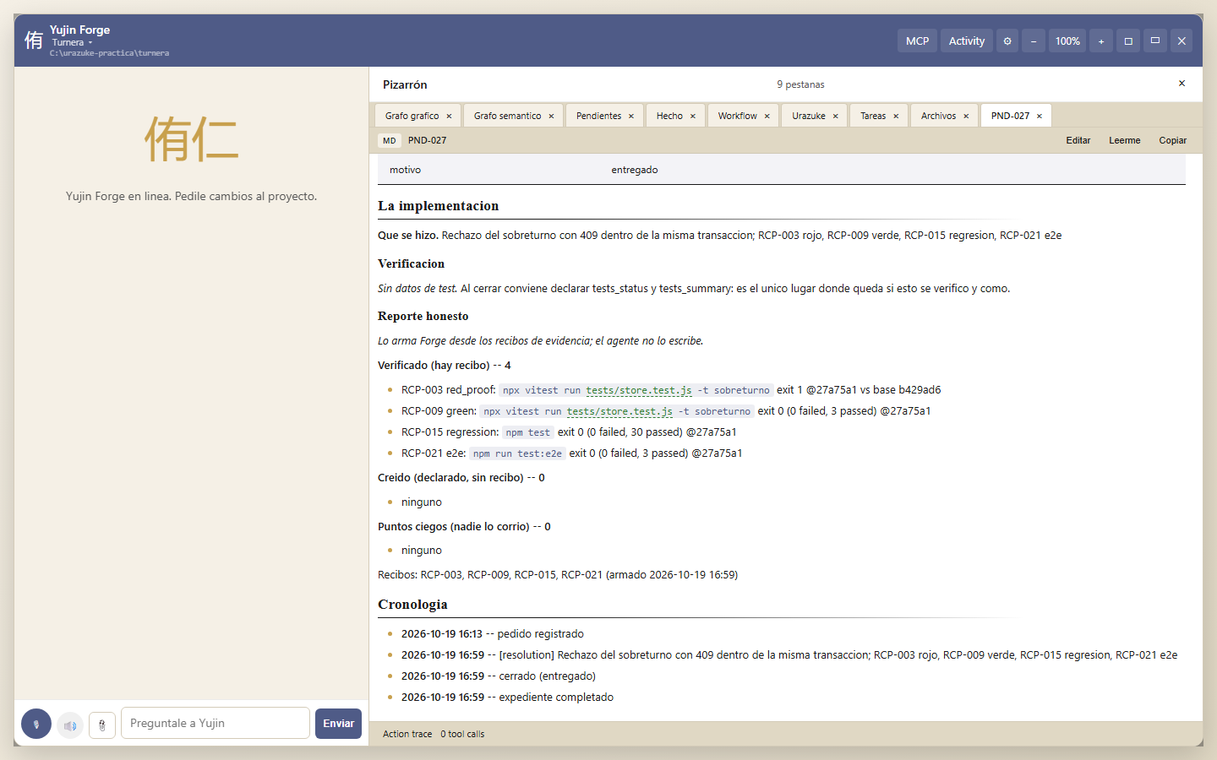Open the MCP panel

[917, 41]
